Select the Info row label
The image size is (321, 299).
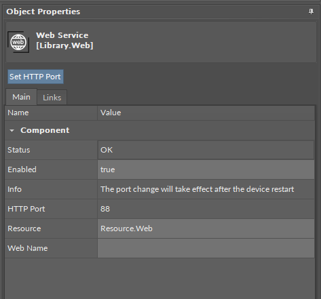click(14, 189)
